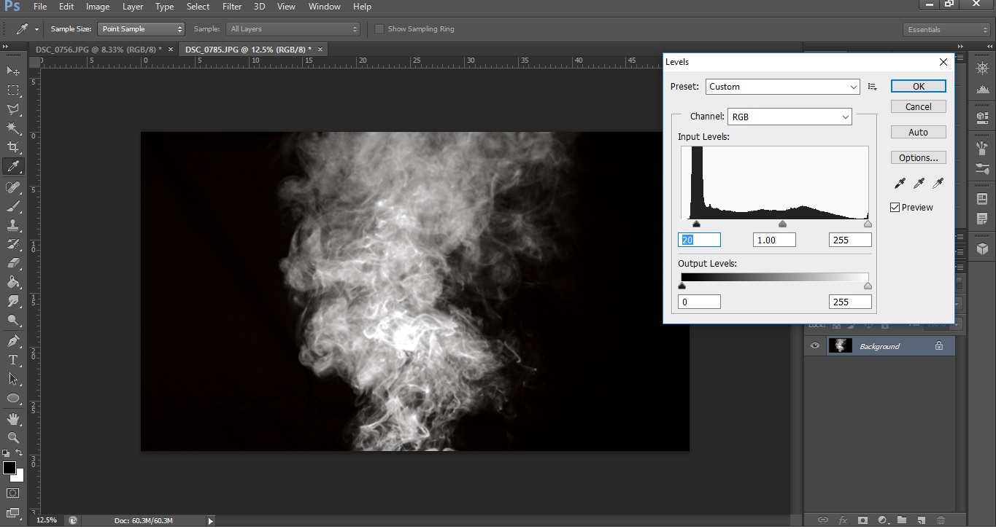Viewport: 996px width, 529px height.
Task: Open the Window menu
Action: tap(325, 7)
